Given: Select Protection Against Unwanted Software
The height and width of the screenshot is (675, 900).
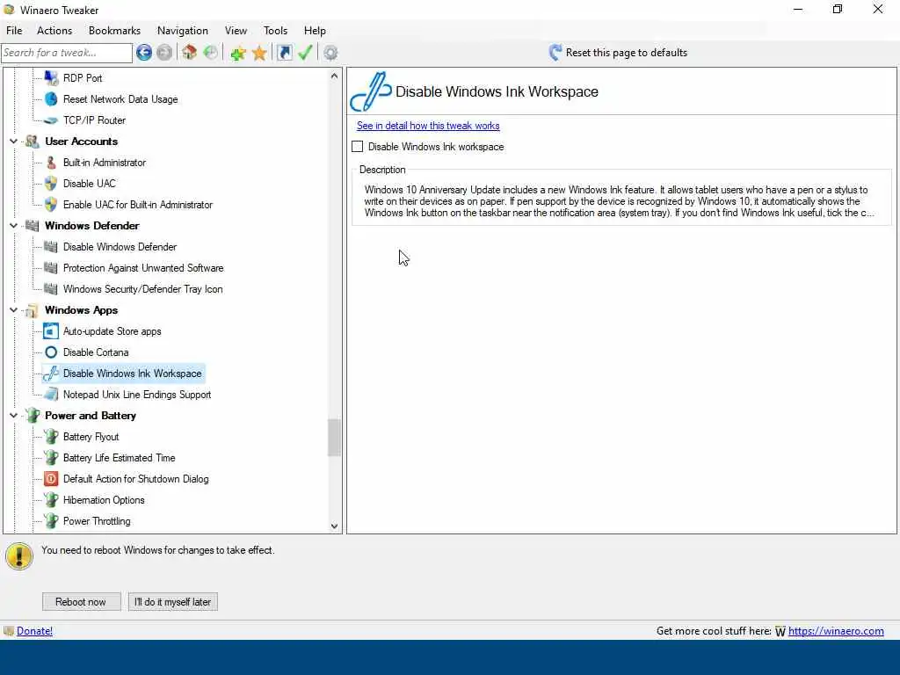Looking at the screenshot, I should 143,268.
